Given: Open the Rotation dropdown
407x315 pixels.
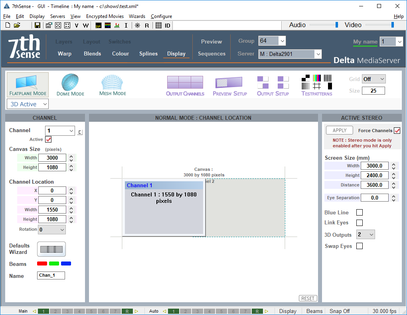Looking at the screenshot, I should pos(52,230).
